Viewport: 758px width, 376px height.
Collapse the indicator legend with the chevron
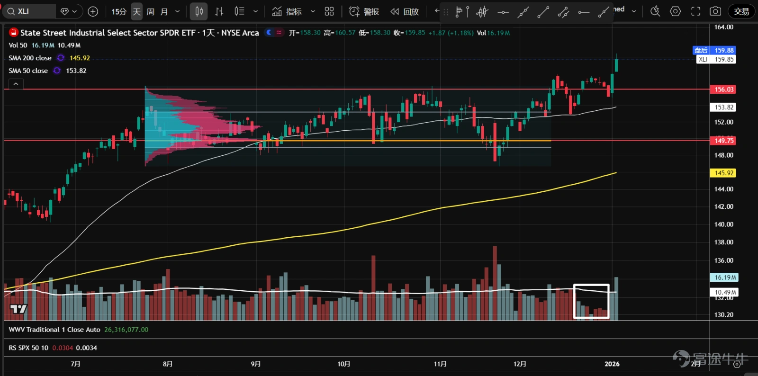(16, 84)
